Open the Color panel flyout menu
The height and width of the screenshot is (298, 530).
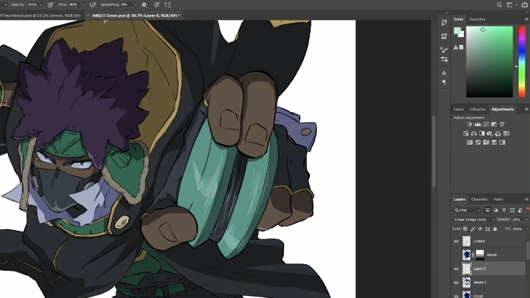[x=526, y=19]
